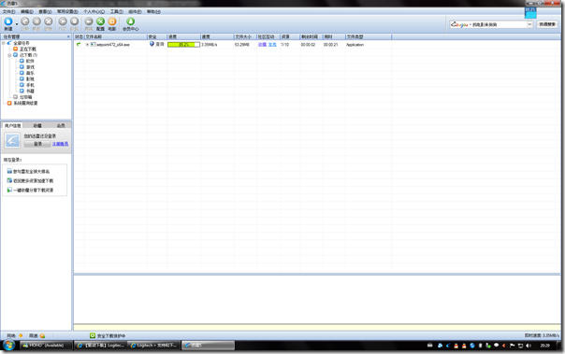Switch to the Member (会员) tab
The width and height of the screenshot is (565, 354).
point(61,125)
